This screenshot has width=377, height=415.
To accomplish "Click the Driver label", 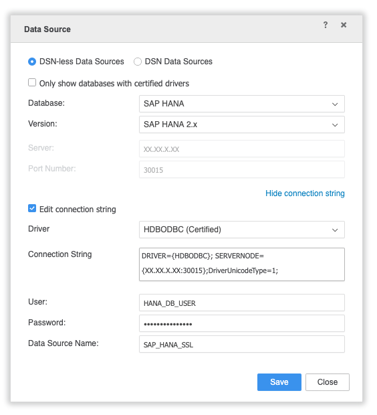I will tap(39, 229).
